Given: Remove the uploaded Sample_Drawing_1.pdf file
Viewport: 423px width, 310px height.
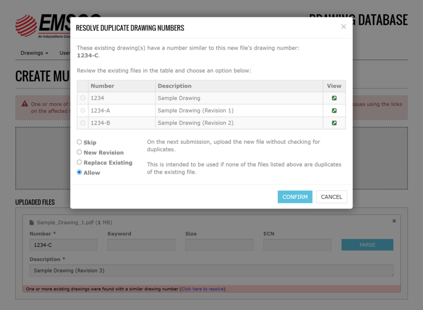Looking at the screenshot, I should pos(394,221).
